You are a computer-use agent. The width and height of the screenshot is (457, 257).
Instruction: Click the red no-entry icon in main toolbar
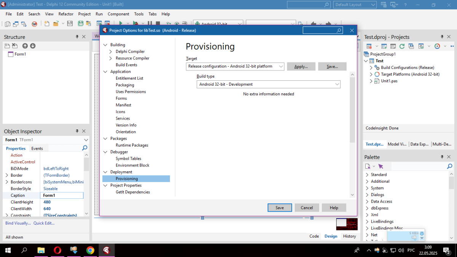tap(34, 24)
